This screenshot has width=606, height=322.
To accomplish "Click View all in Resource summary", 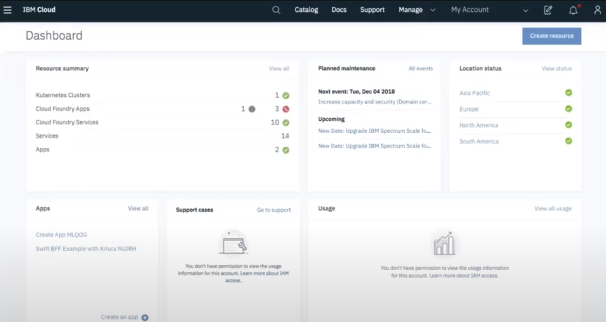I will click(279, 69).
